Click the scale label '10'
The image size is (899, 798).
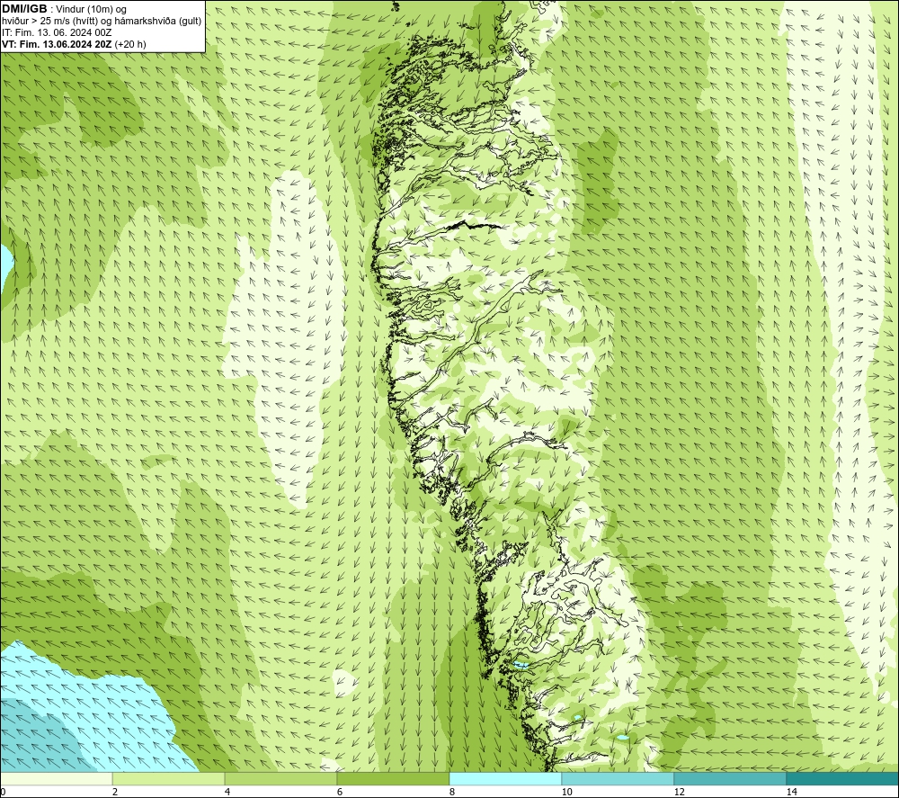(566, 792)
